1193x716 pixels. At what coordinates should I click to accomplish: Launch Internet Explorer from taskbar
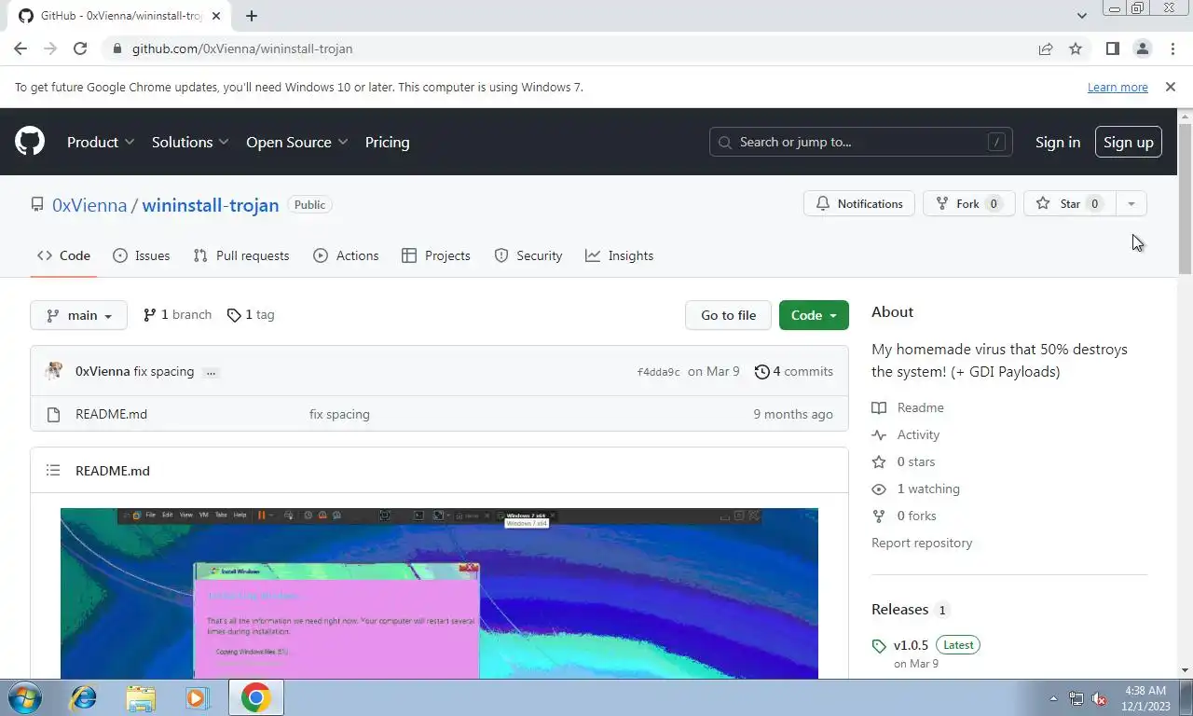tap(84, 697)
